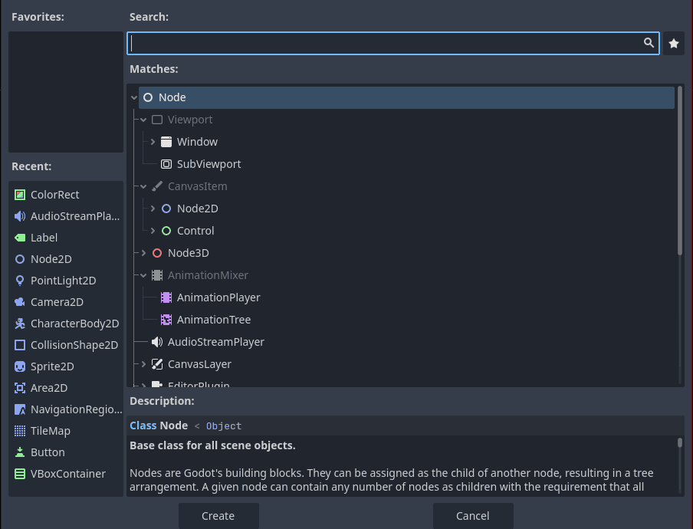Click the Description panel scrollbar
Screen dimensions: 693x529
click(x=680, y=443)
